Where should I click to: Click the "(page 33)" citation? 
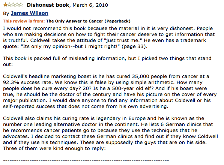click(x=134, y=46)
